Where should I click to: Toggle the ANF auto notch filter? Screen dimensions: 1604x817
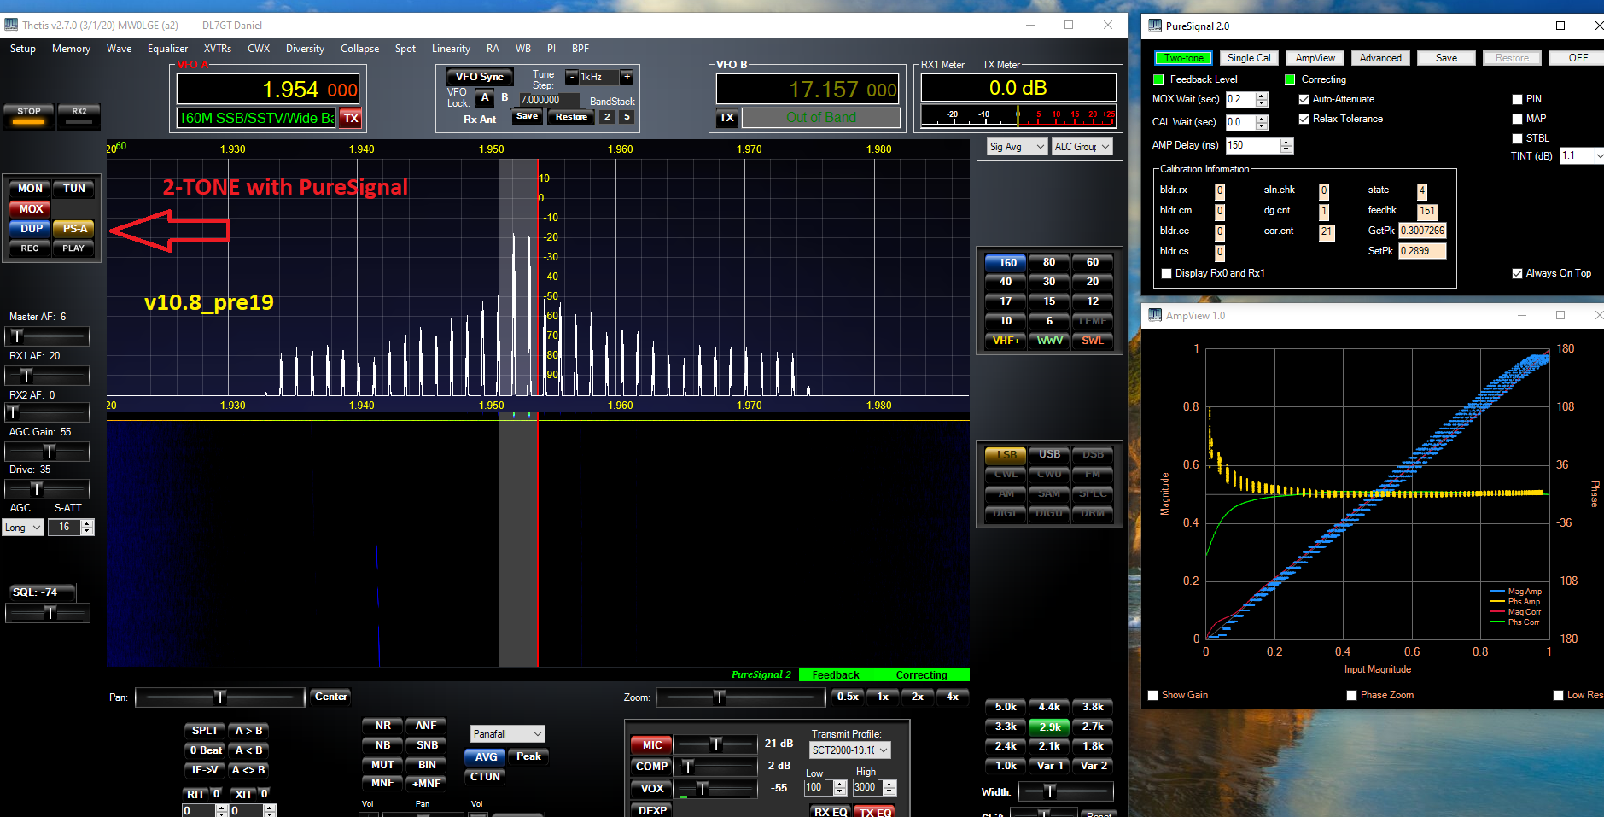click(426, 726)
